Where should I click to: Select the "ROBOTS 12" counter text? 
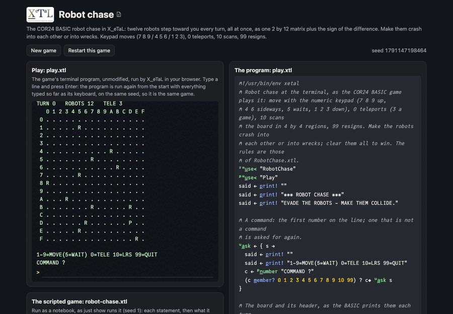point(80,104)
